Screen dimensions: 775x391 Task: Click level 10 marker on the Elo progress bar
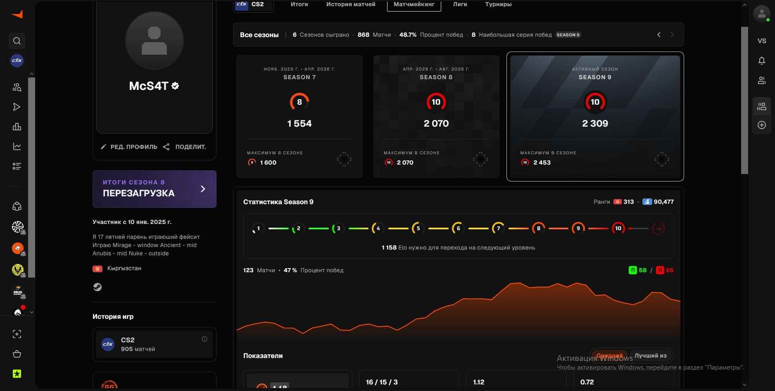(618, 228)
